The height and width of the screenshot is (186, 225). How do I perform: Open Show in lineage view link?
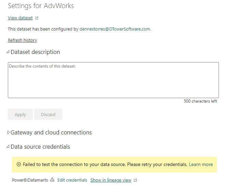click(x=111, y=180)
